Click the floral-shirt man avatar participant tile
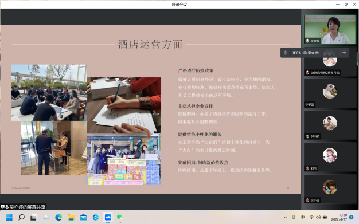The image size is (359, 224). (x=330, y=125)
